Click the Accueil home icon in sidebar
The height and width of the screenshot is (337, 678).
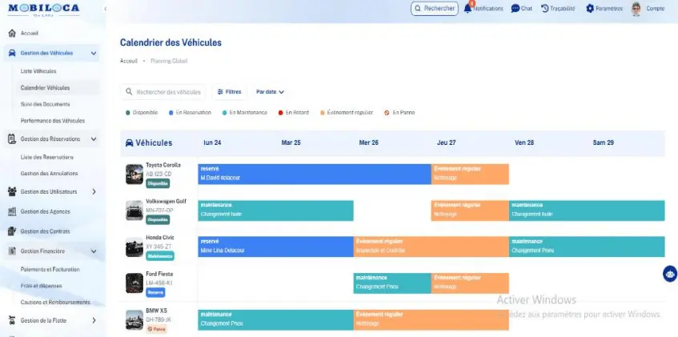point(11,34)
